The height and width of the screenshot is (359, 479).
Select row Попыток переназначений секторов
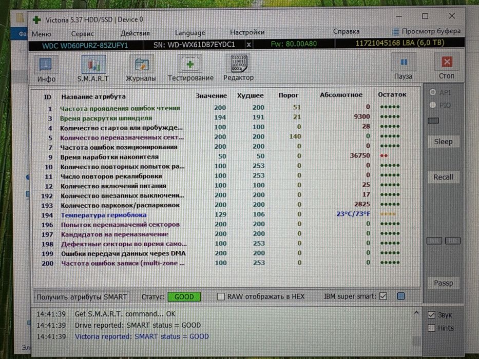(x=227, y=225)
